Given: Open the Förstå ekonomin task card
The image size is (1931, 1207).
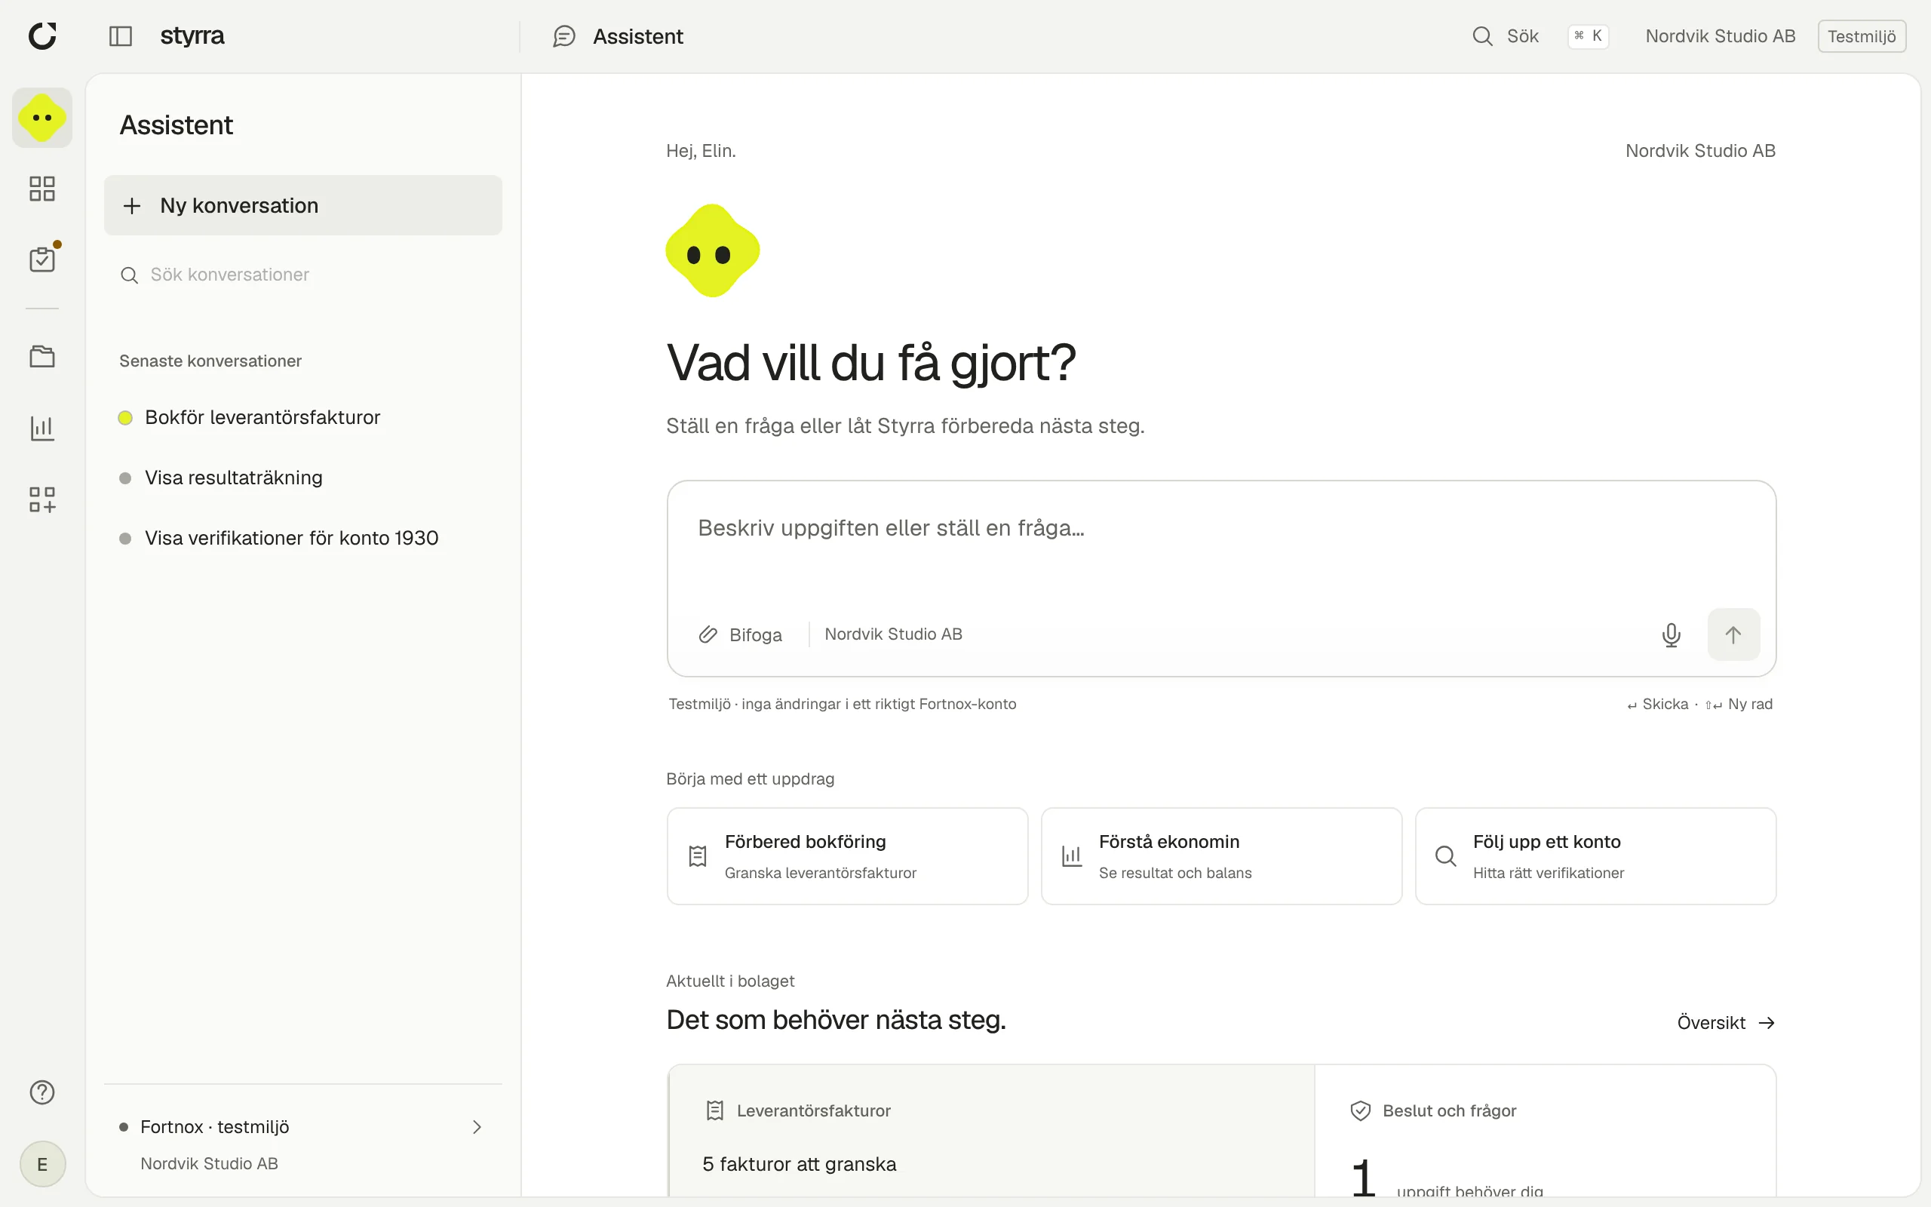Looking at the screenshot, I should click(x=1221, y=855).
